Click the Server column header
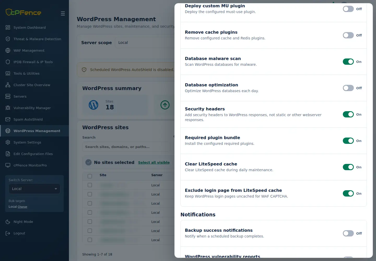376x261 pixels. [157, 175]
